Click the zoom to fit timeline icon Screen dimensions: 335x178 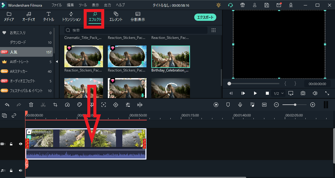tap(264, 105)
